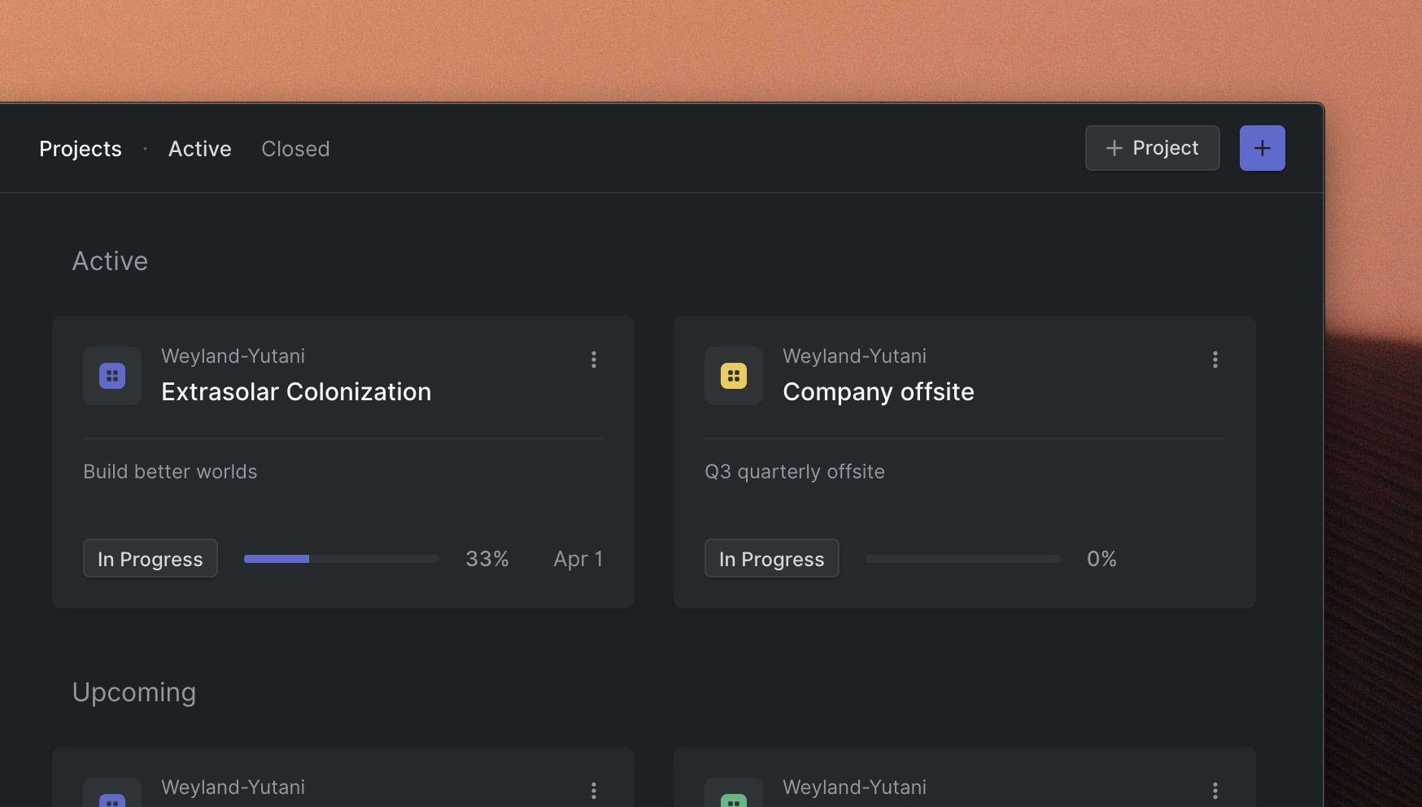The height and width of the screenshot is (807, 1422).
Task: Click Weyland-Yutani on second Upcoming card
Action: click(855, 787)
